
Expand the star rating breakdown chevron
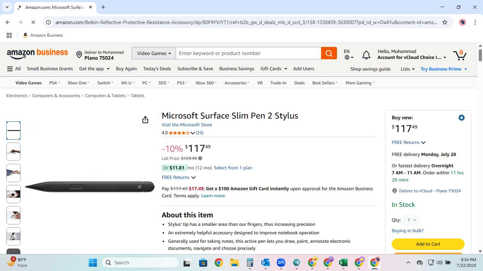click(x=193, y=133)
